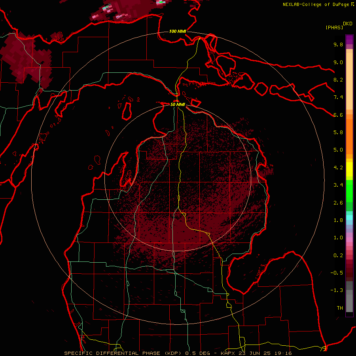Click the 7.4 value on color scale
The image size is (356, 356).
338,97
